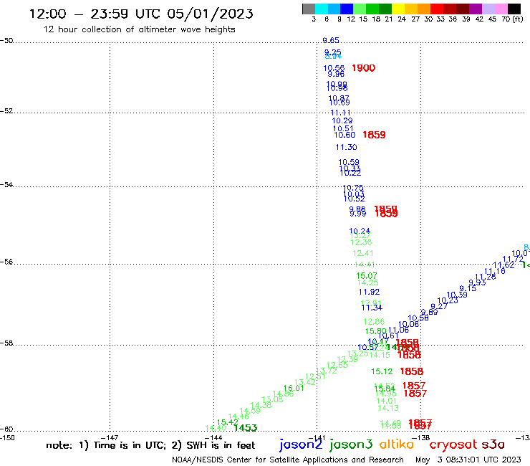Click the 'cryosat' satellite legend label

click(x=453, y=444)
